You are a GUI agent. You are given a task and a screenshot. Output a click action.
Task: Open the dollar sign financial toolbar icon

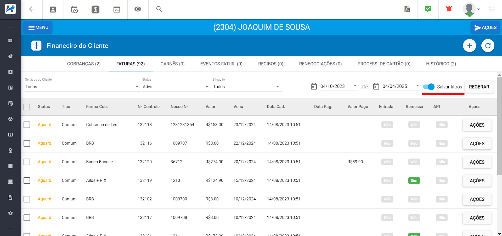point(95,10)
